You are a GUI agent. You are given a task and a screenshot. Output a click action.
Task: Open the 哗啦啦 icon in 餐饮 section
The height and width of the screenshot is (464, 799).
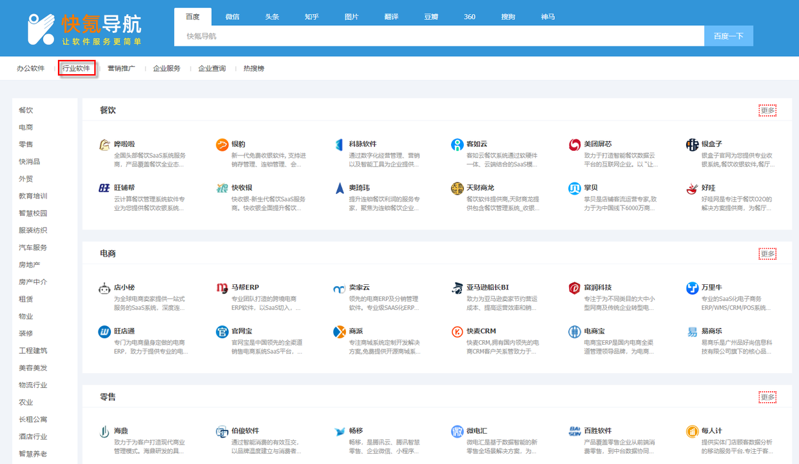104,145
